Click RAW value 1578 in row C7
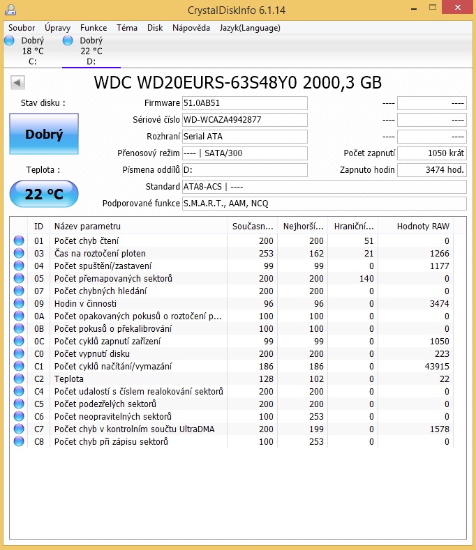 click(440, 429)
